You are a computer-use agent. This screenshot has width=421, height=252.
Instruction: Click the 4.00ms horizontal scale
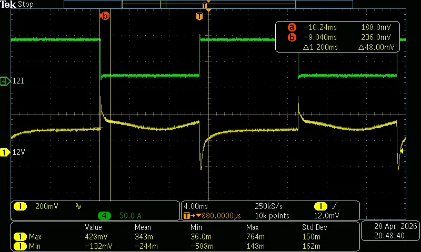[x=196, y=206]
